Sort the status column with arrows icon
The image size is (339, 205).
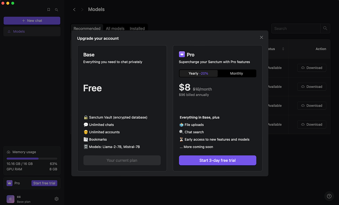pos(283,49)
